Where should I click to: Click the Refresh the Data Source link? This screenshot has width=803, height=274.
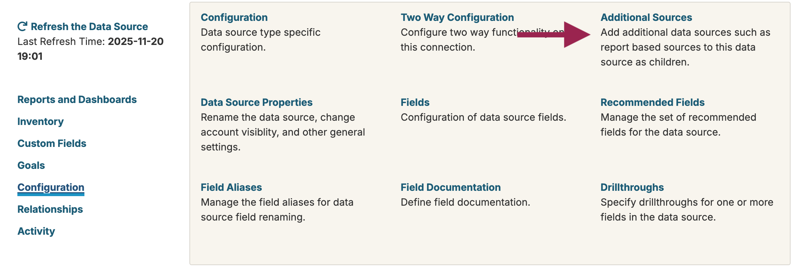click(x=89, y=27)
